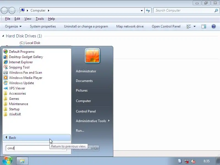This screenshot has height=165, width=220.
Task: Toggle the preview pane button
Action: click(204, 26)
